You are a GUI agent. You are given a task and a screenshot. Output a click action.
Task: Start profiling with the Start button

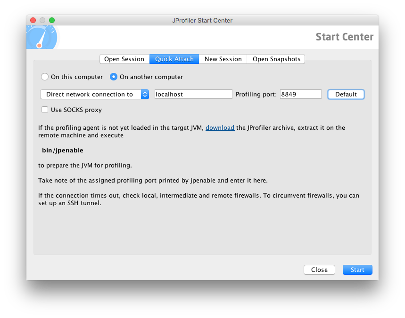click(x=357, y=270)
